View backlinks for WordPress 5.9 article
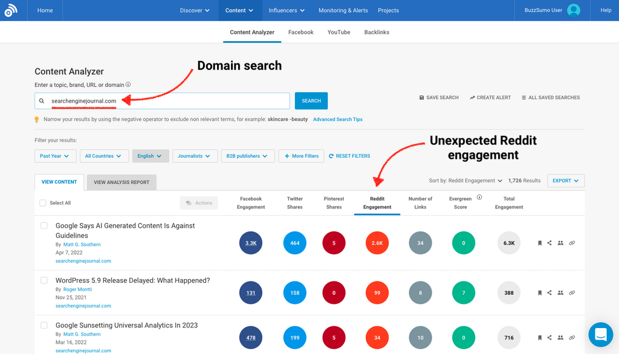Screen dimensions: 619x354 pos(572,293)
